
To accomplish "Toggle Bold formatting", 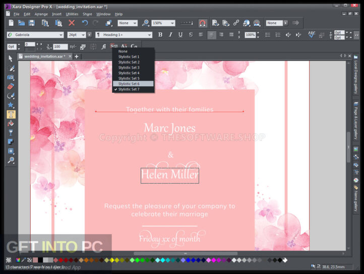I will click(160, 35).
